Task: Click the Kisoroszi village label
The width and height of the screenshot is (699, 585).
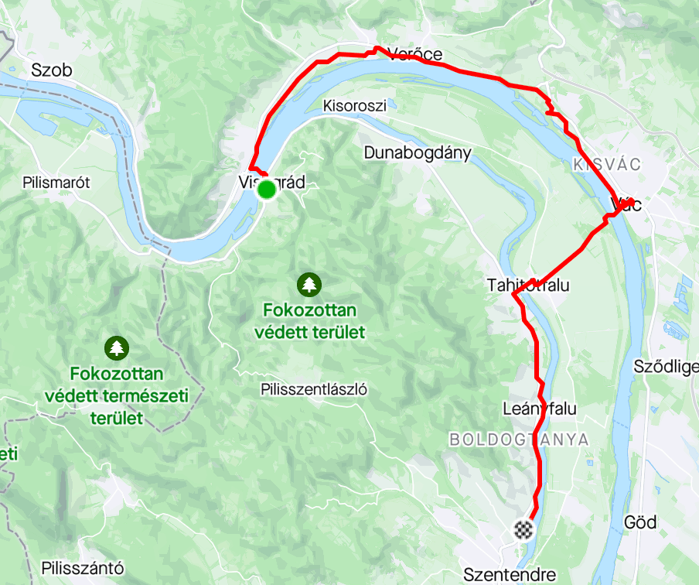Action: pos(355,106)
